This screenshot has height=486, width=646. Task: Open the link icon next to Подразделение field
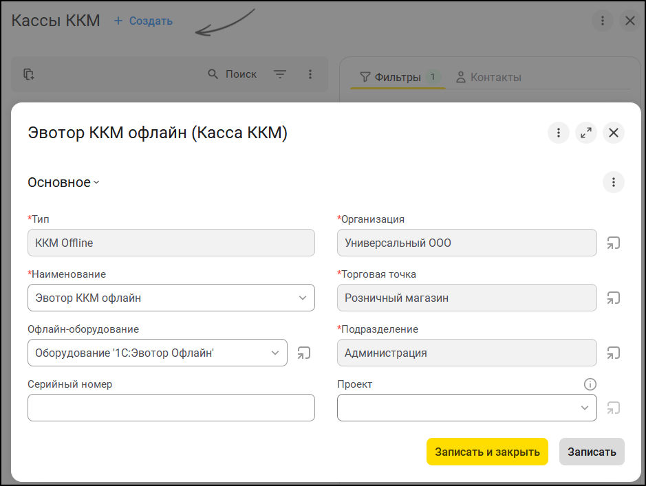(613, 353)
